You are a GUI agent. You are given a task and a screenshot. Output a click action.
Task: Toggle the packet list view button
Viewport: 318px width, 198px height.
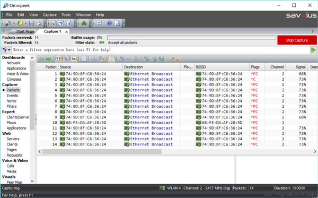(58, 59)
